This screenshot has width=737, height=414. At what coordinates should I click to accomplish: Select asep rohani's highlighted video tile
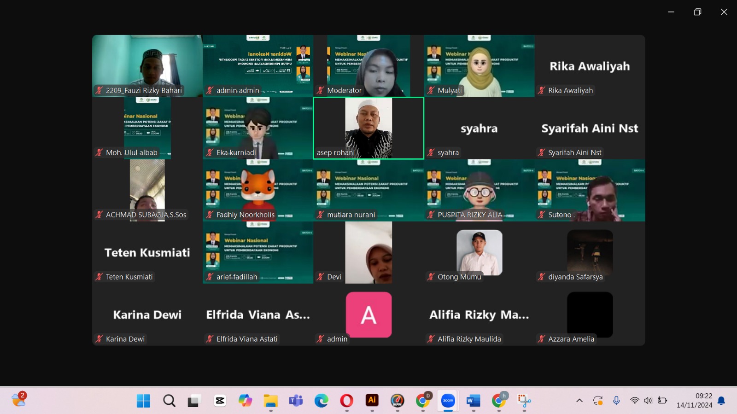tap(368, 128)
